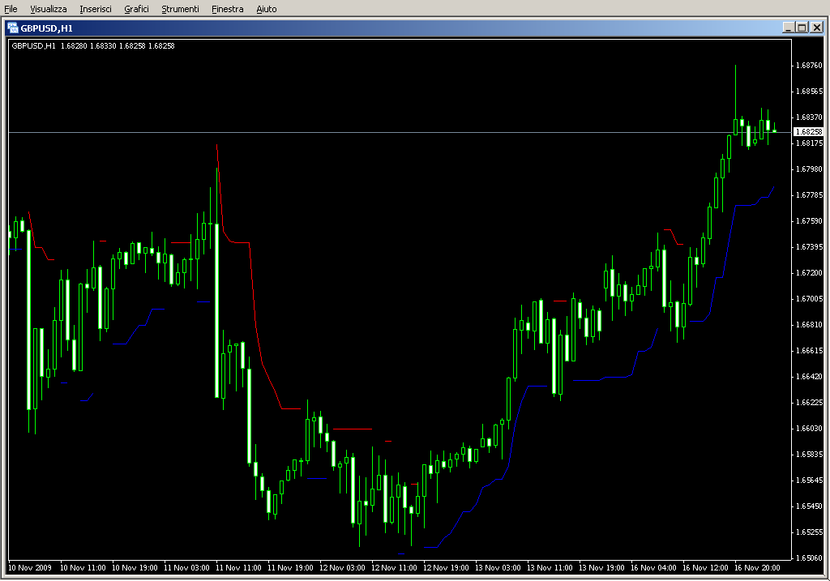Click the 16 Nov 20:00 time label

pos(757,568)
